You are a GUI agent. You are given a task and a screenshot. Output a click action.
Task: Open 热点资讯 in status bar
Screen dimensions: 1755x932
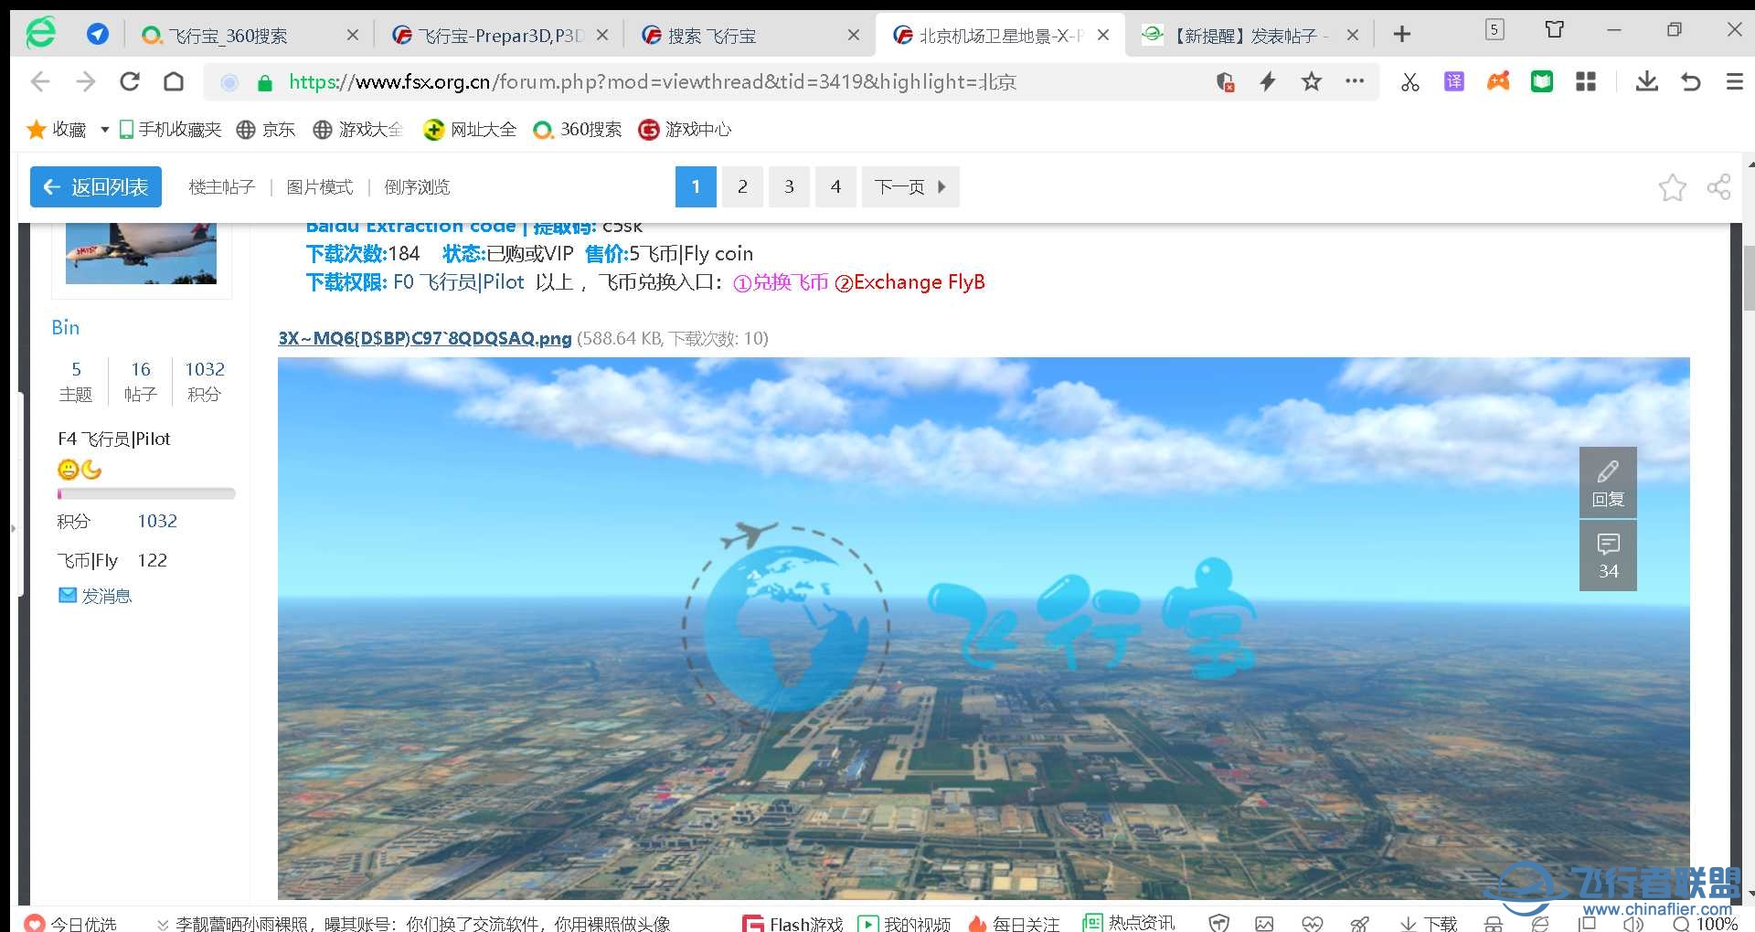click(1128, 923)
